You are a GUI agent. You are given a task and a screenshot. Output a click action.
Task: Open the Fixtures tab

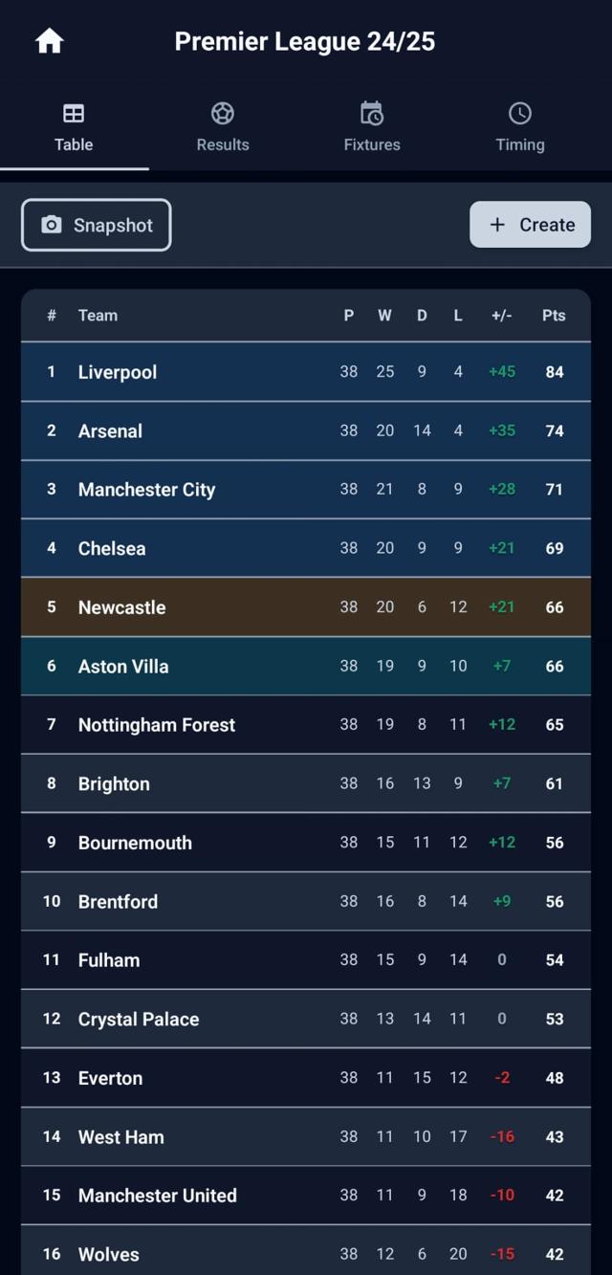371,126
